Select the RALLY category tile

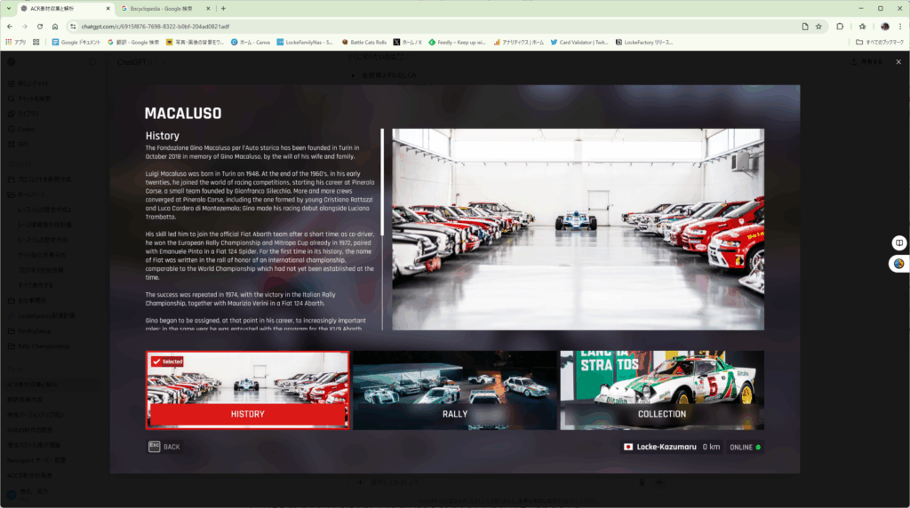tap(454, 391)
